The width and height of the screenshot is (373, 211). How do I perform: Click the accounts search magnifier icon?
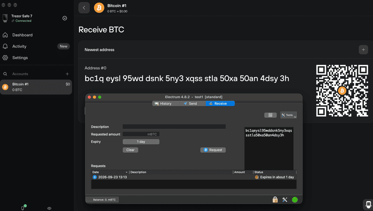click(5, 74)
